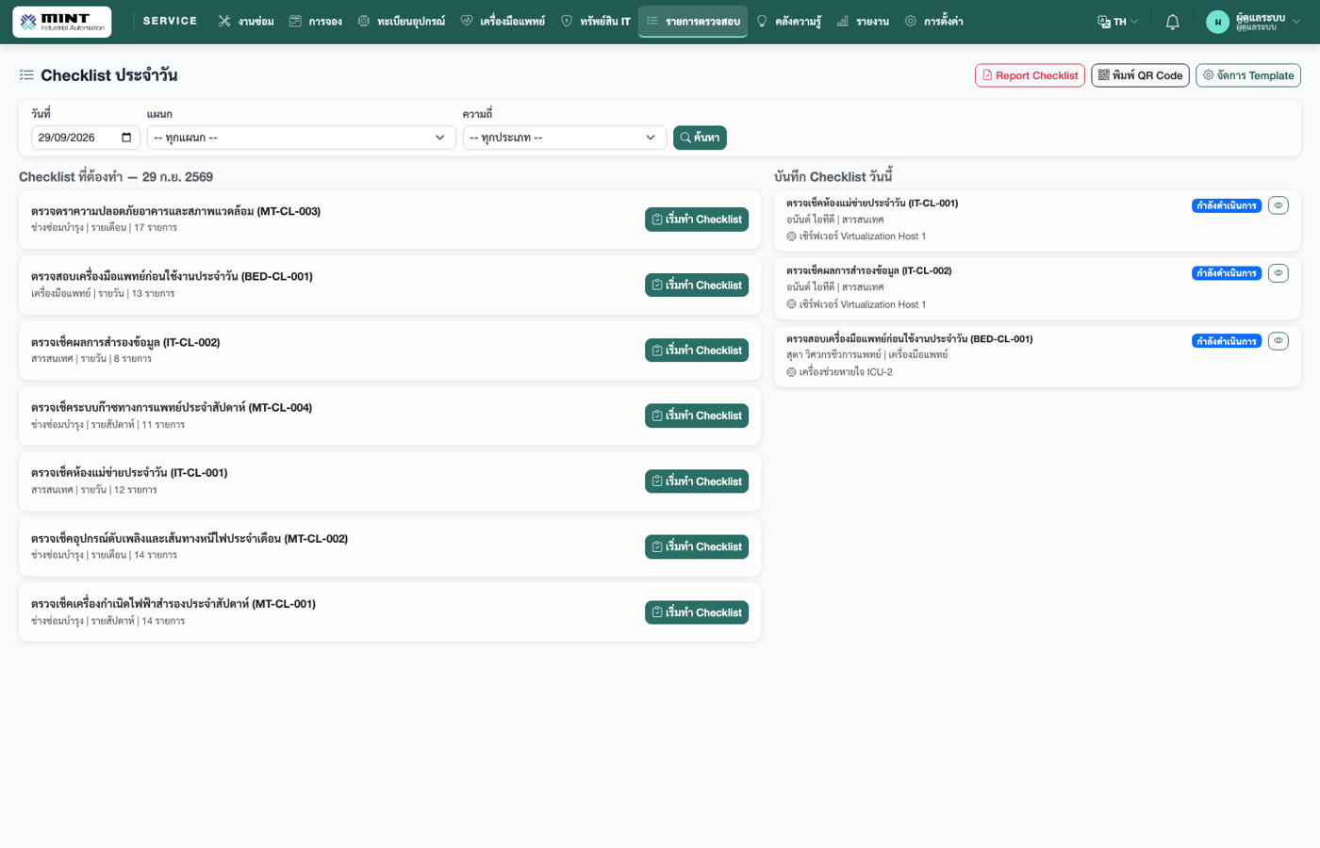Open the notifications bell
The height and width of the screenshot is (848, 1320).
pyautogui.click(x=1172, y=22)
